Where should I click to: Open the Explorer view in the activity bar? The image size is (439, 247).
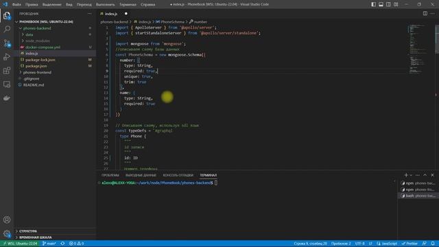[7, 16]
